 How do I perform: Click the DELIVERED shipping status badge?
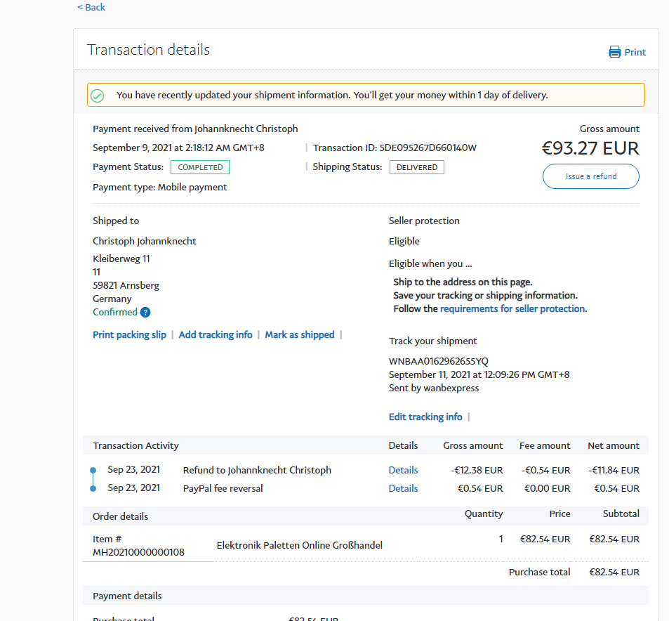click(417, 167)
